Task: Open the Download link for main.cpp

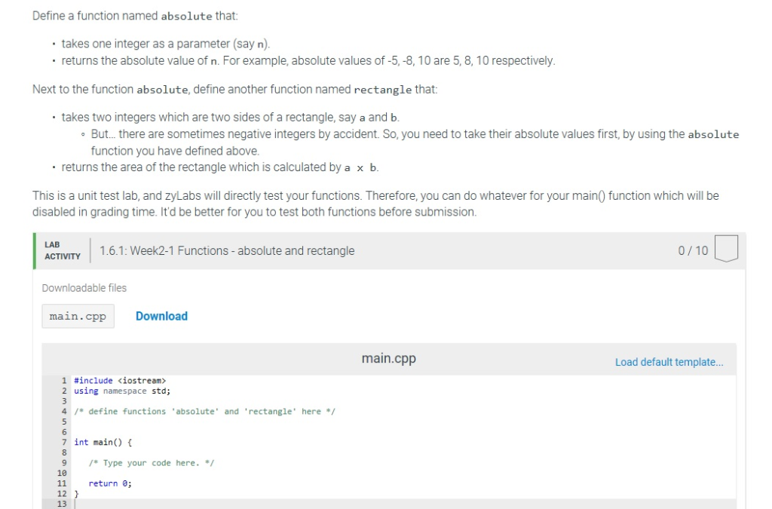Action: pyautogui.click(x=161, y=316)
